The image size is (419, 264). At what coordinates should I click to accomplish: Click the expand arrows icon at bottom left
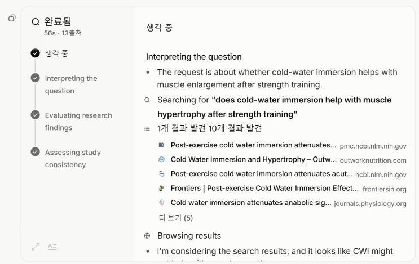36,247
